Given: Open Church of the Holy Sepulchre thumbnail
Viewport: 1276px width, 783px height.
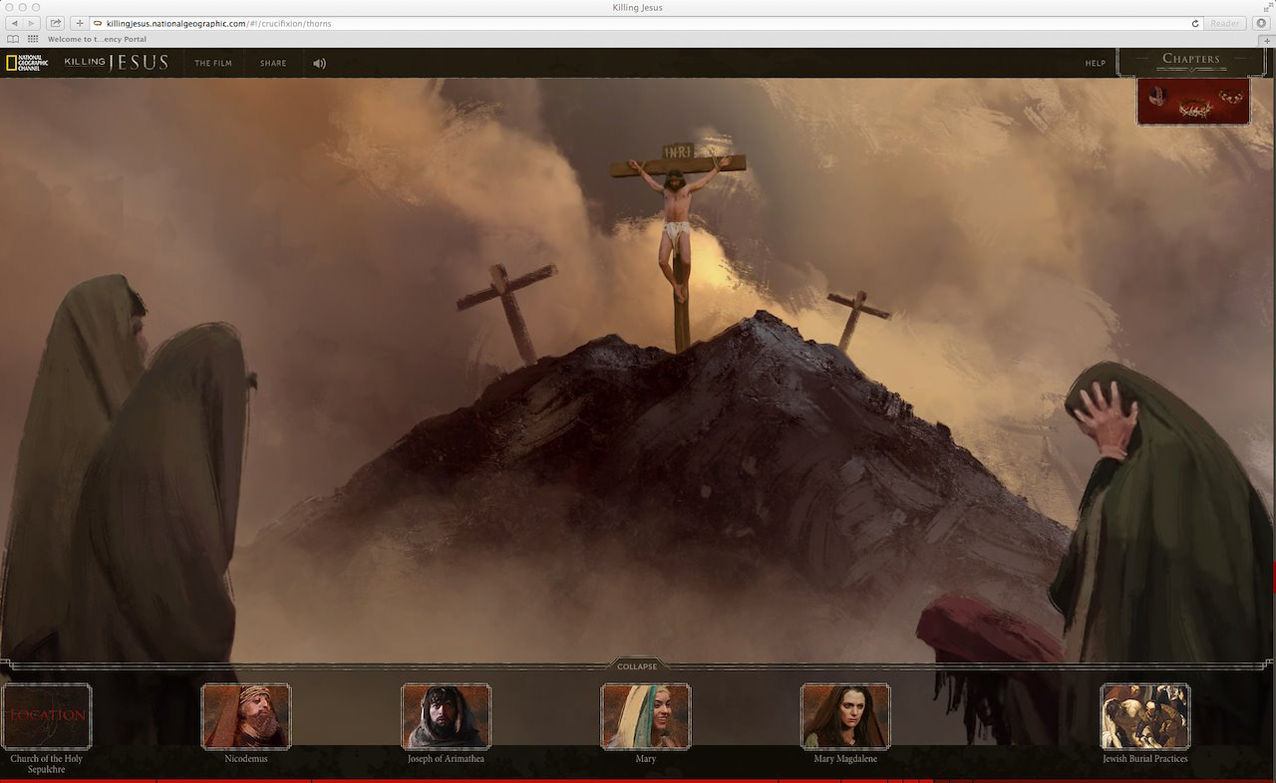Looking at the screenshot, I should 47,716.
